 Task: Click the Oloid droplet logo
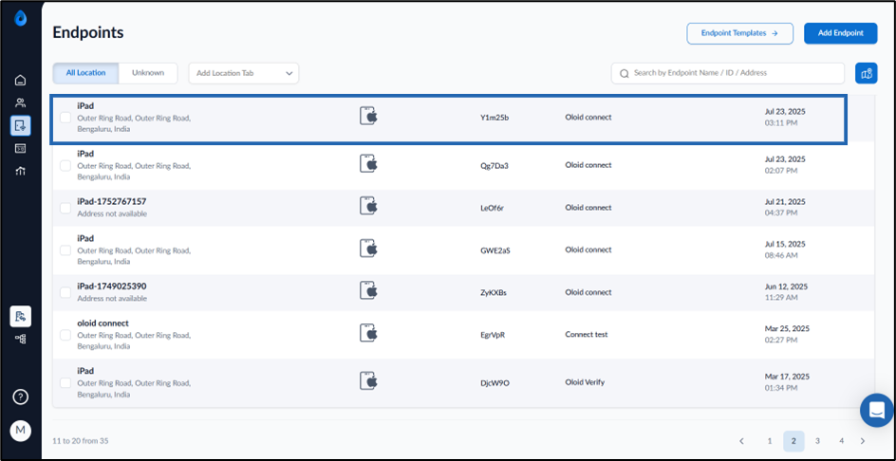tap(21, 19)
